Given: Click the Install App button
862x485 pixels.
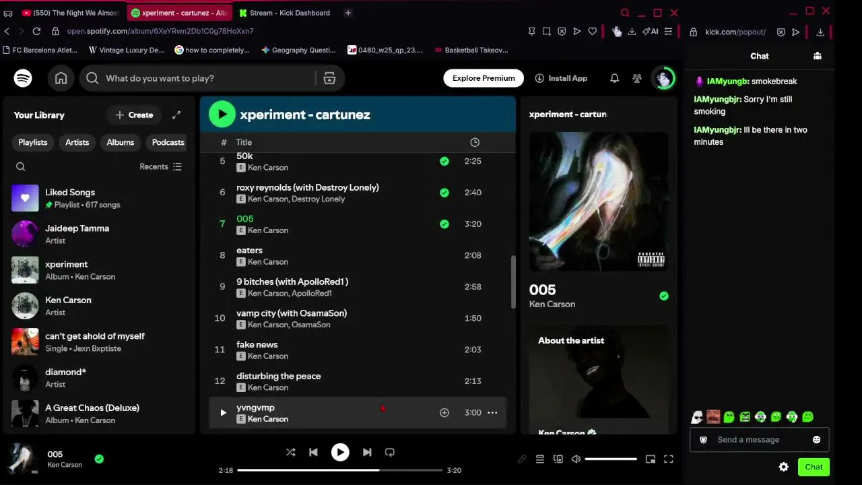Looking at the screenshot, I should [561, 78].
